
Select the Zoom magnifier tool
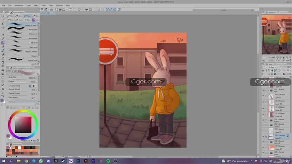3,16
